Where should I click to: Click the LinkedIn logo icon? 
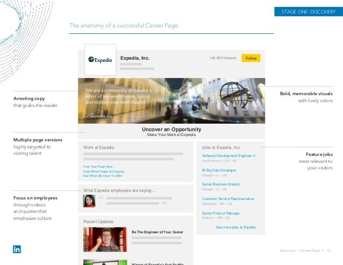pyautogui.click(x=17, y=249)
